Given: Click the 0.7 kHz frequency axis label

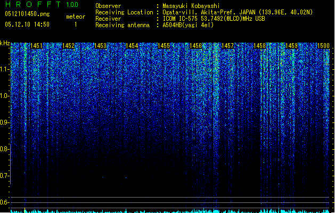Looking at the screenshot, I should (5, 176).
